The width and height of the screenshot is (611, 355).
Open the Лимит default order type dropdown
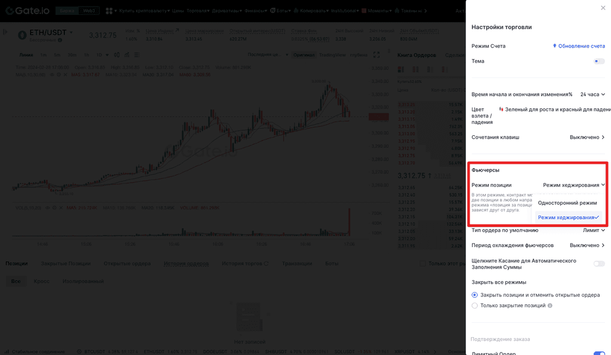pyautogui.click(x=594, y=230)
